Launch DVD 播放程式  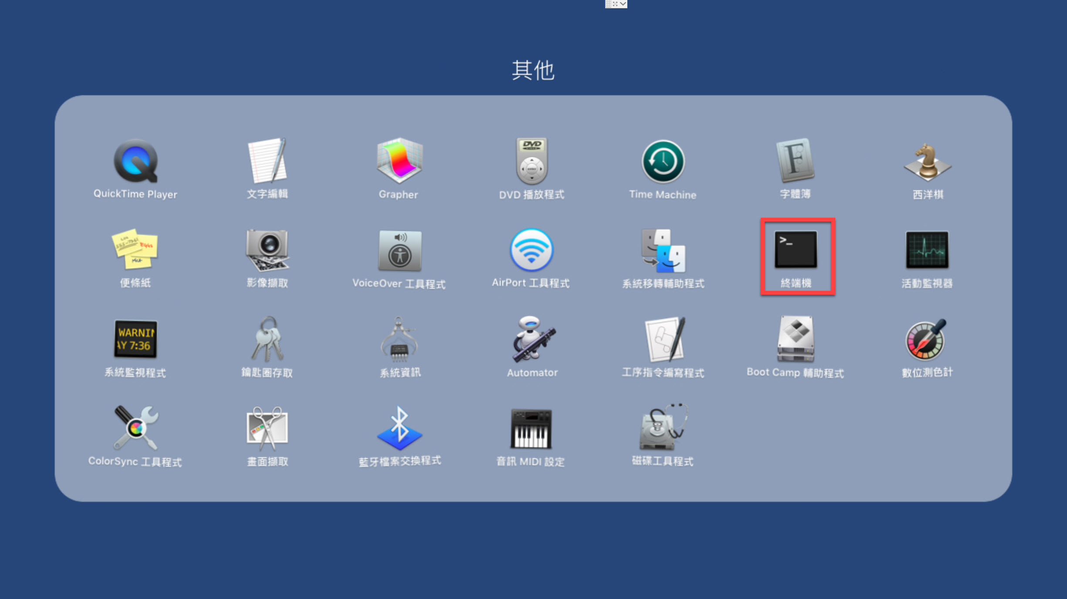pyautogui.click(x=532, y=161)
